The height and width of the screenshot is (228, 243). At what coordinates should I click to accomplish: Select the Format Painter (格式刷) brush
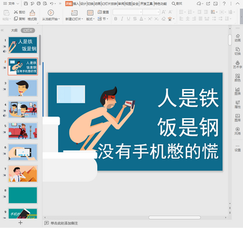[x=32, y=13]
